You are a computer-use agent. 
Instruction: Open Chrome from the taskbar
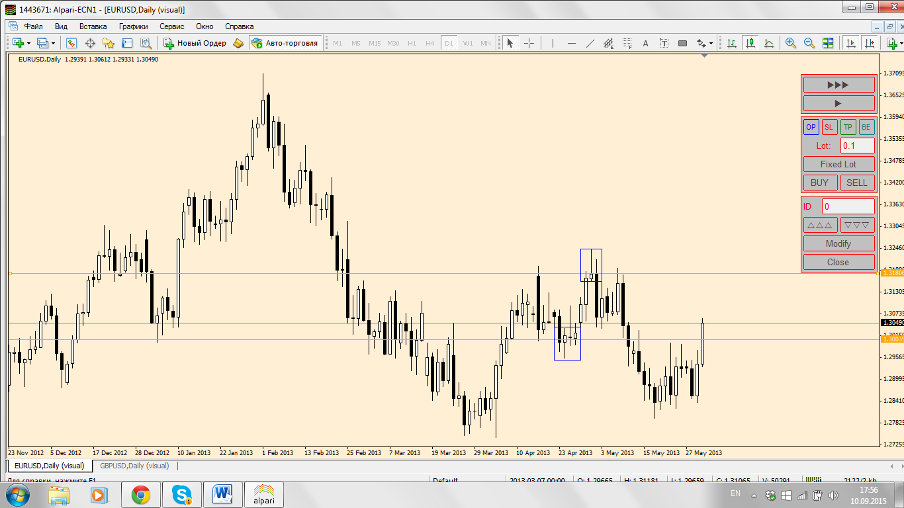140,494
